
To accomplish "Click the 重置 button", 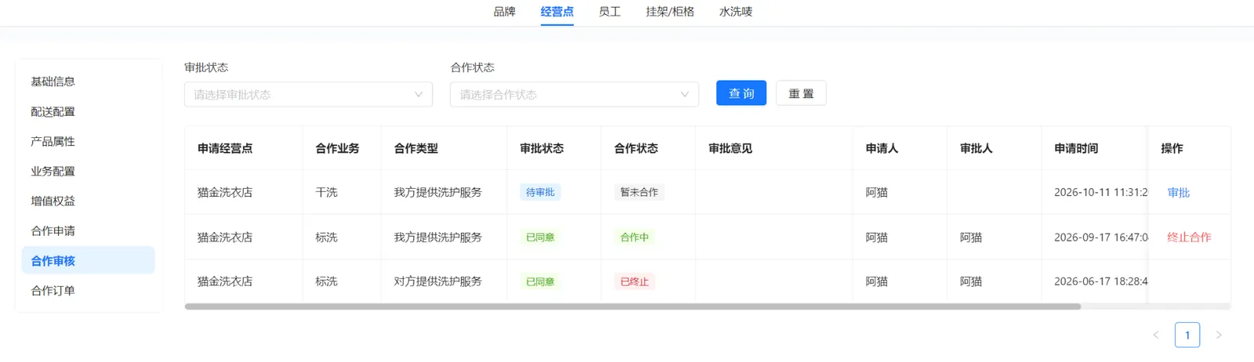I will (801, 93).
